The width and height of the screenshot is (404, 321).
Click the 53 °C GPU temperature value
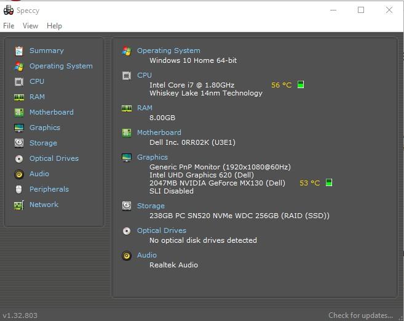(310, 183)
